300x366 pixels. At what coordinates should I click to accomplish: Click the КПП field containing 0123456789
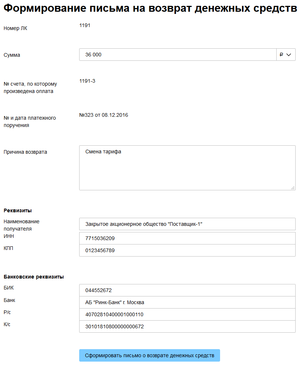(x=187, y=251)
